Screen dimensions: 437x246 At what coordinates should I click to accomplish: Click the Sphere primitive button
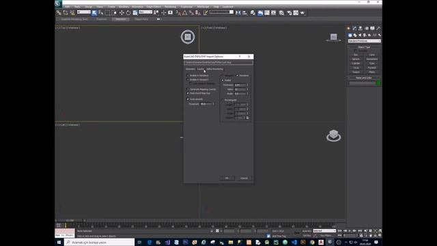point(356,59)
